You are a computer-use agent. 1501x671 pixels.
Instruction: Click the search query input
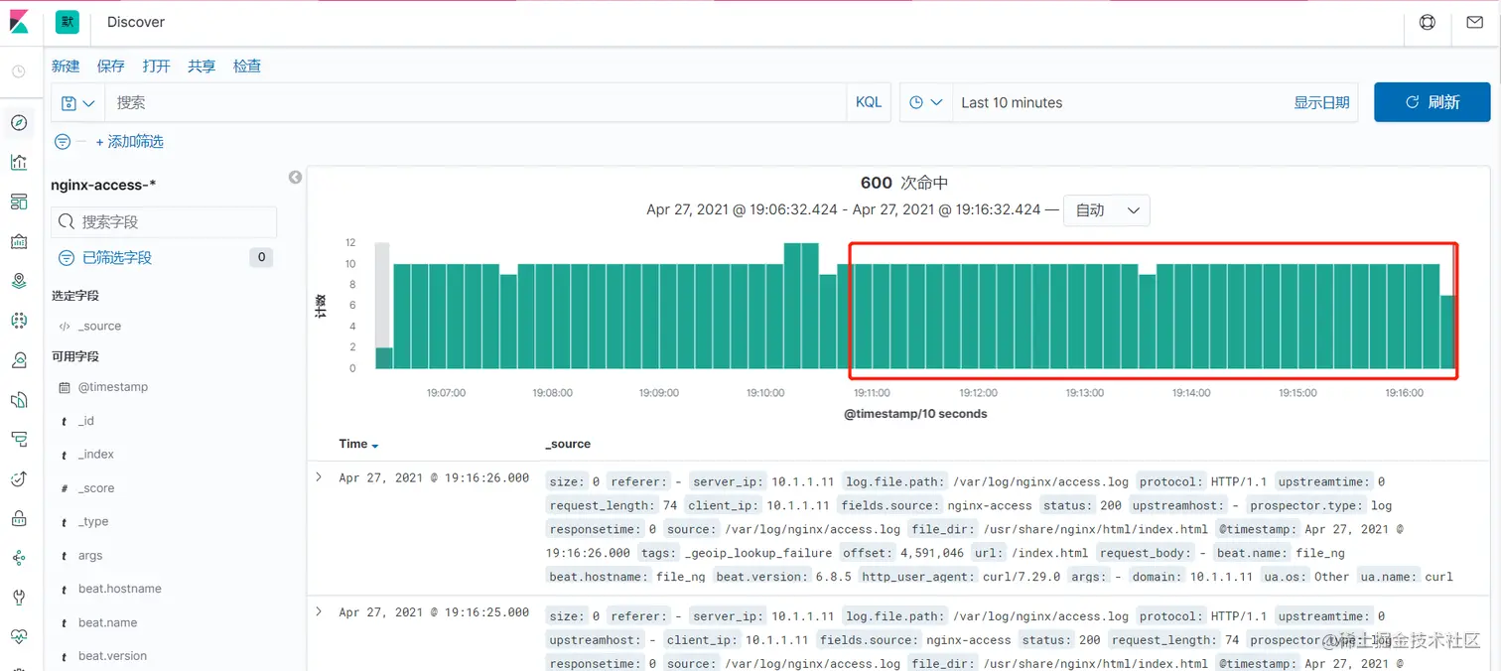[476, 102]
